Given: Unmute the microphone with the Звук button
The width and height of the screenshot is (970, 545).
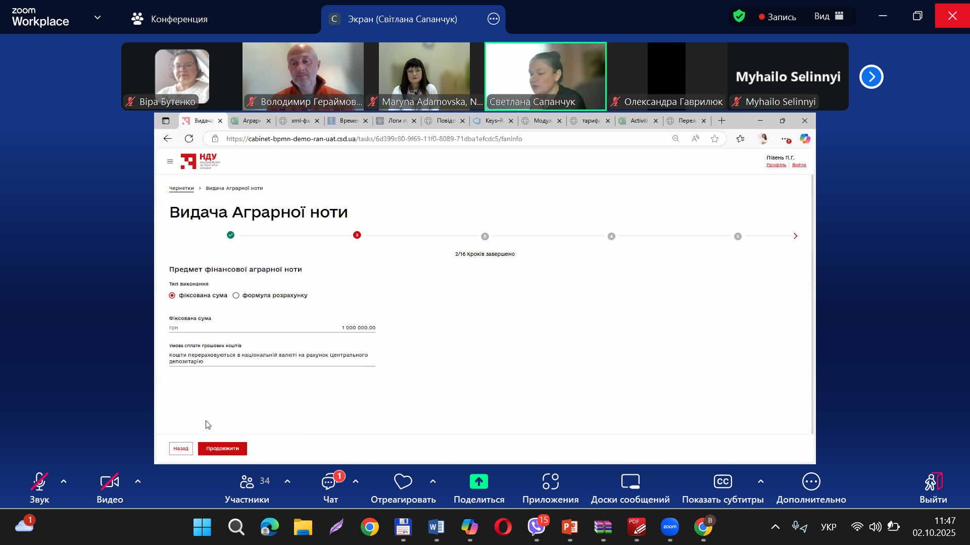Looking at the screenshot, I should click(x=39, y=482).
